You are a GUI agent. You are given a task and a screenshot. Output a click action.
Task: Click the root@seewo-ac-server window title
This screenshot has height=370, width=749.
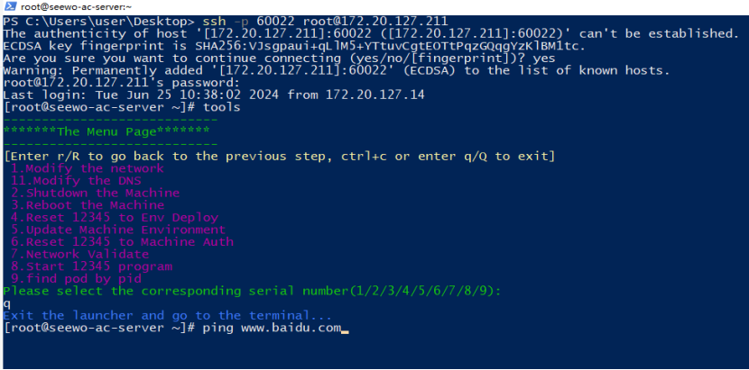77,7
